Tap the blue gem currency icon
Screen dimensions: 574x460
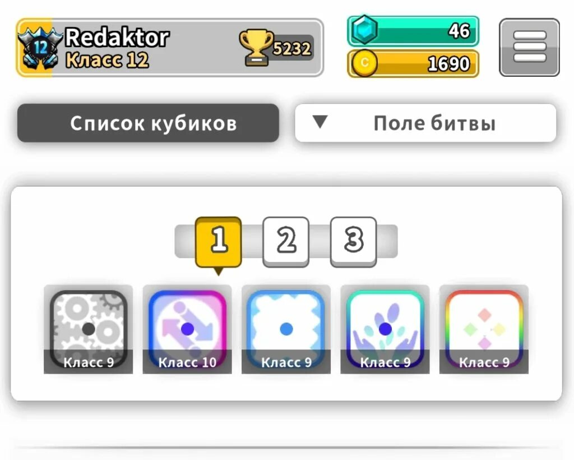point(364,30)
